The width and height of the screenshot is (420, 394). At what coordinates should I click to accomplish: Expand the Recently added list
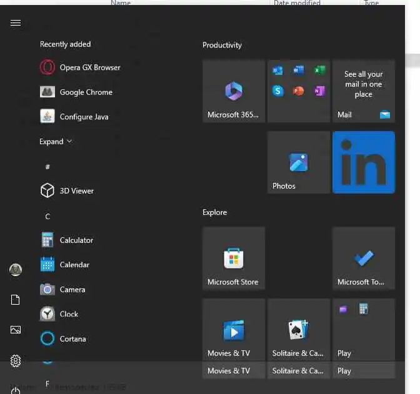click(x=56, y=141)
